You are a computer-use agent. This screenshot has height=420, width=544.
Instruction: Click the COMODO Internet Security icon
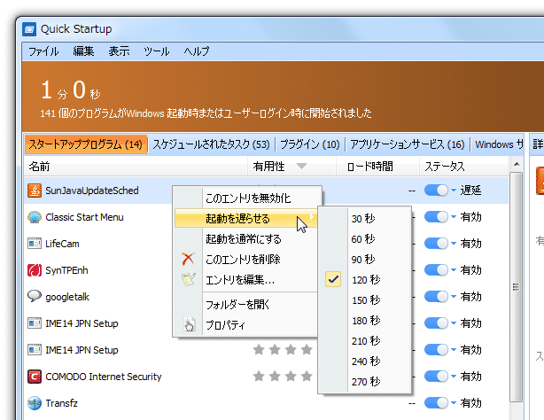[x=35, y=377]
